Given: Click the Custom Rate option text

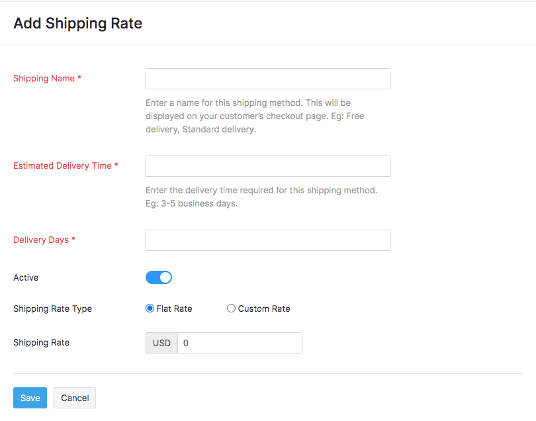Looking at the screenshot, I should tap(263, 308).
